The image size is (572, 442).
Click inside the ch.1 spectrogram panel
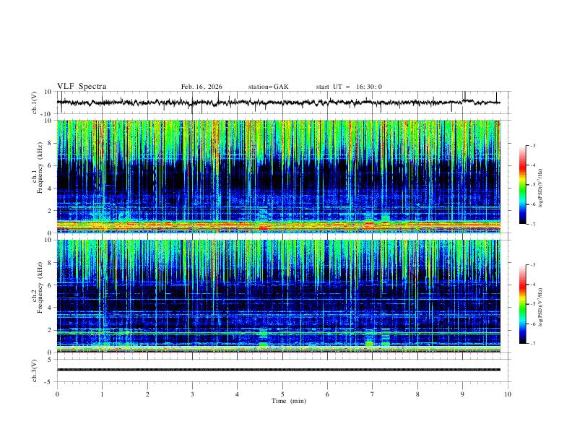point(278,176)
